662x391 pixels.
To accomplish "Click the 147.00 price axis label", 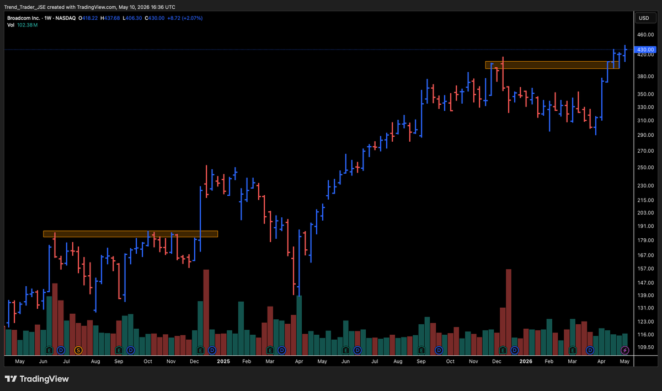I will (x=645, y=283).
